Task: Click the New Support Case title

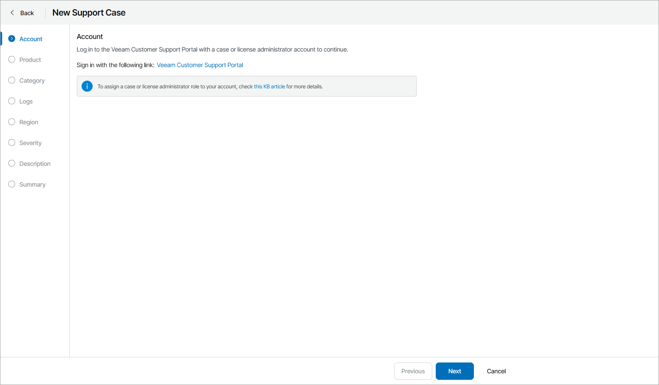Action: coord(88,13)
